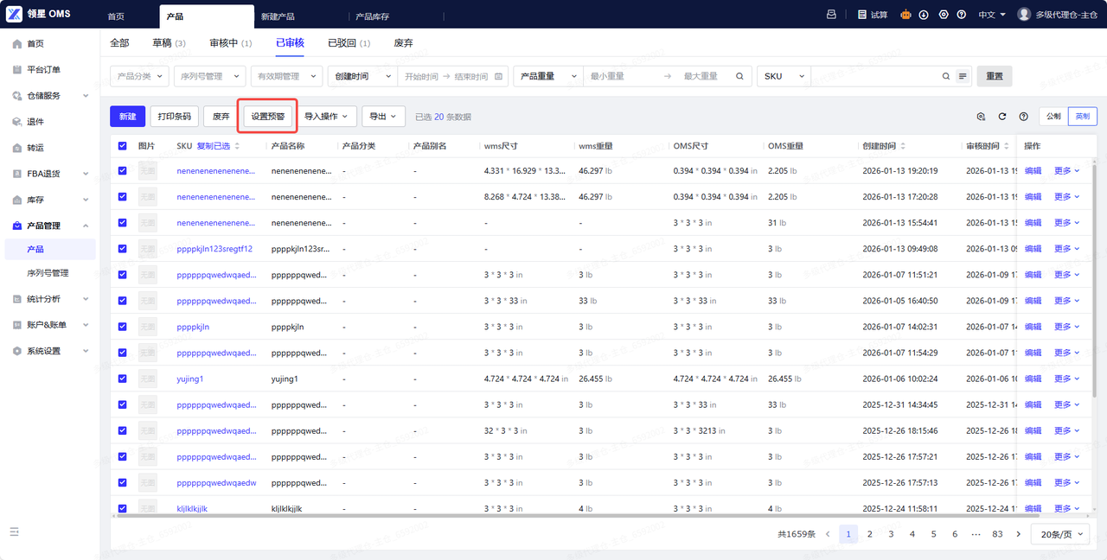Switch to the 已驳回 tab
The width and height of the screenshot is (1107, 560).
click(349, 42)
